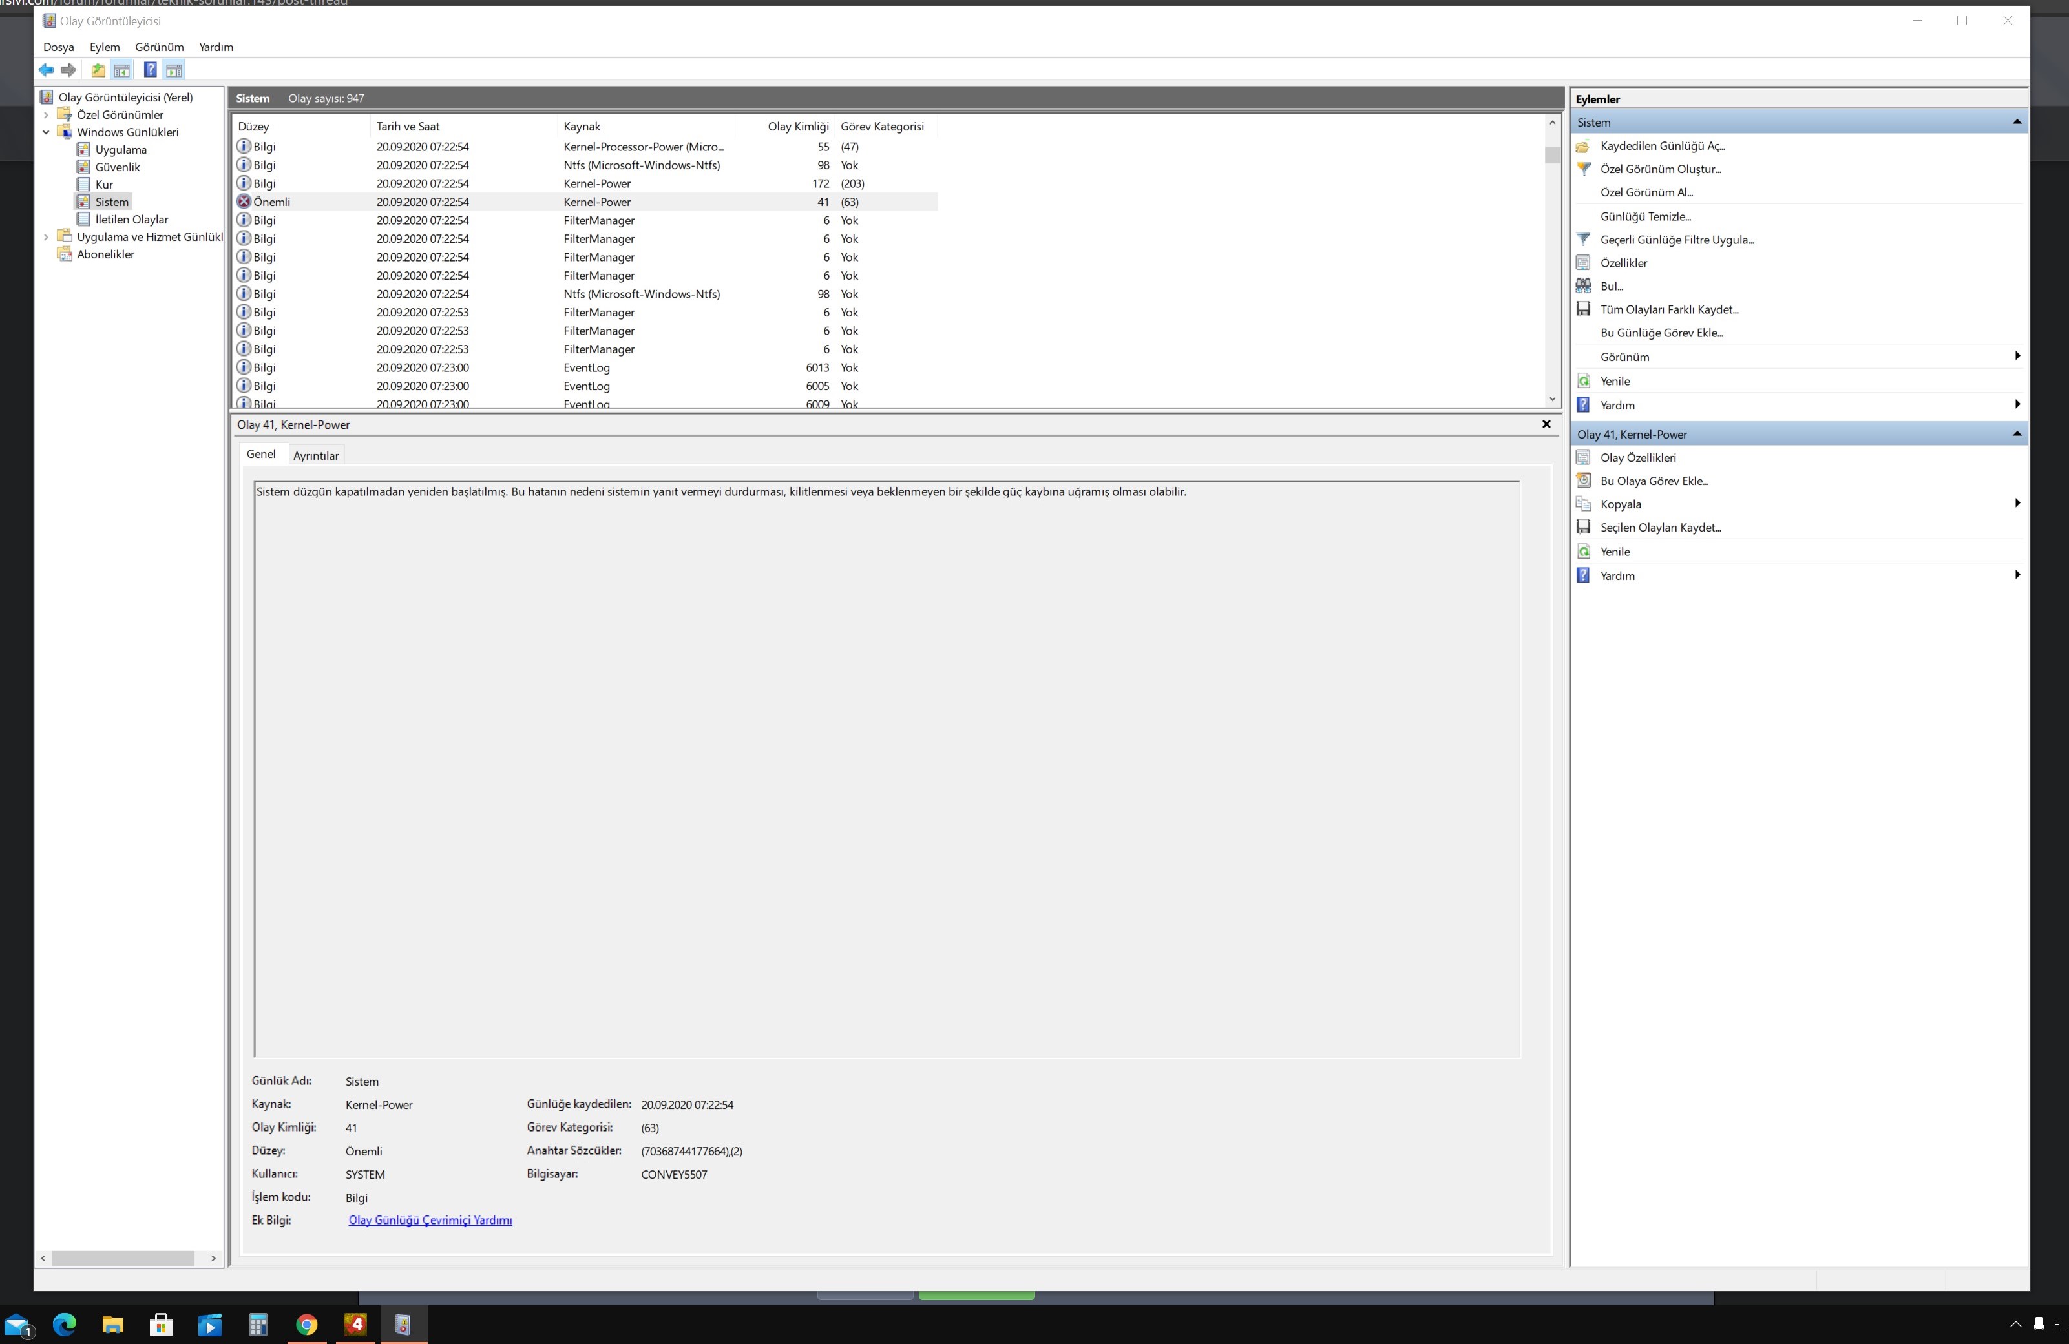
Task: Expand the Özel Görünümler tree node
Action: point(46,115)
